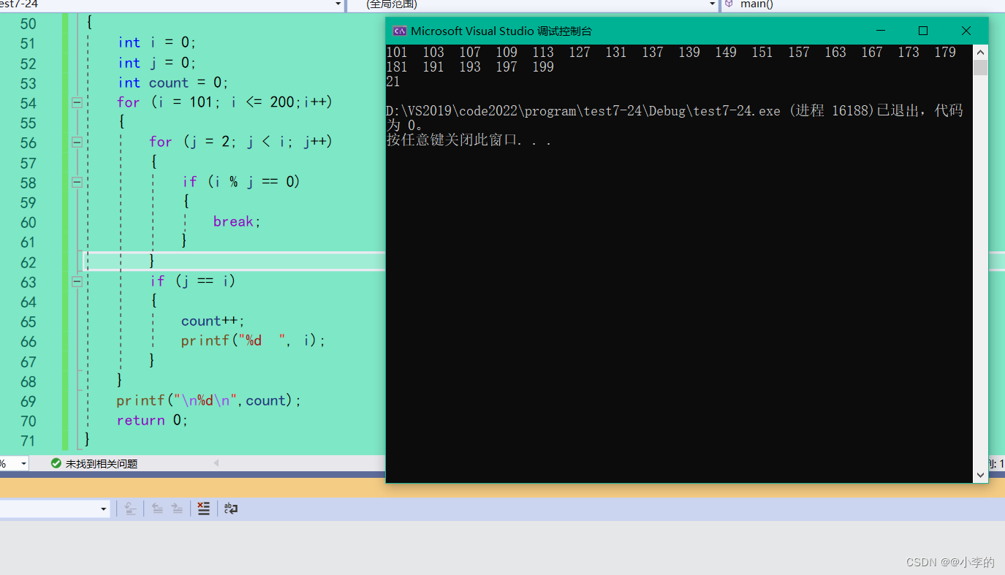
Task: Click the 'int j = 0;' declaration on line 52
Action: click(157, 63)
